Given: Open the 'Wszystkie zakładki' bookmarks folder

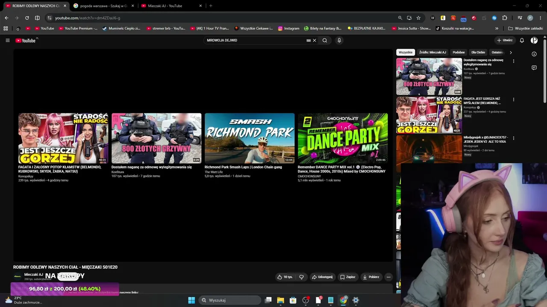Looking at the screenshot, I should click(525, 29).
